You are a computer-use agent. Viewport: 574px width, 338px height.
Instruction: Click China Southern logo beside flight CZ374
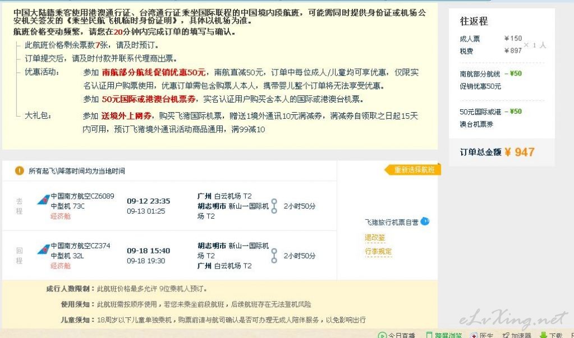point(44,250)
